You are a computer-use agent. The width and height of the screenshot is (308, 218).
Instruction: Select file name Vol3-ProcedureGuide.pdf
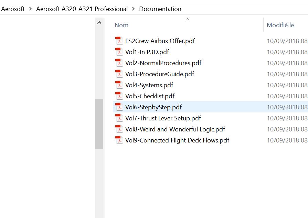click(160, 74)
